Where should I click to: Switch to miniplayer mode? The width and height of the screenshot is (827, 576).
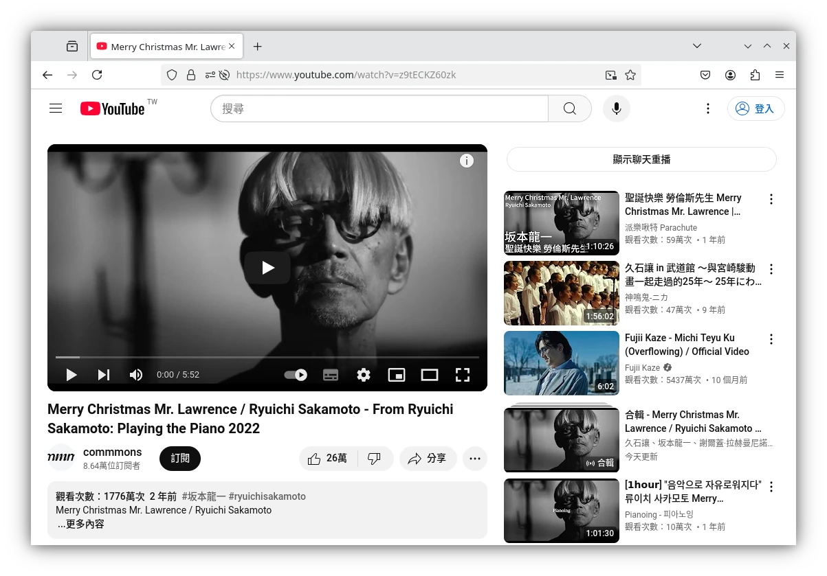[397, 375]
